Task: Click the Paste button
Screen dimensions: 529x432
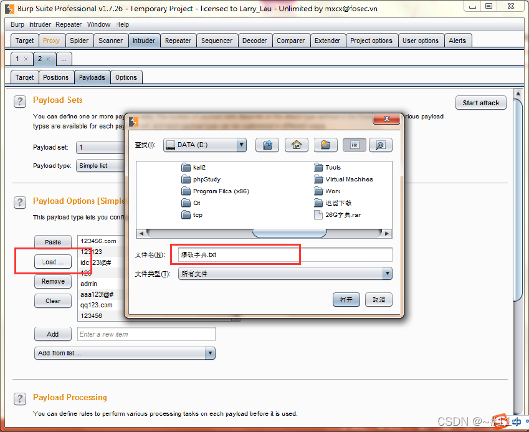Action: tap(53, 242)
